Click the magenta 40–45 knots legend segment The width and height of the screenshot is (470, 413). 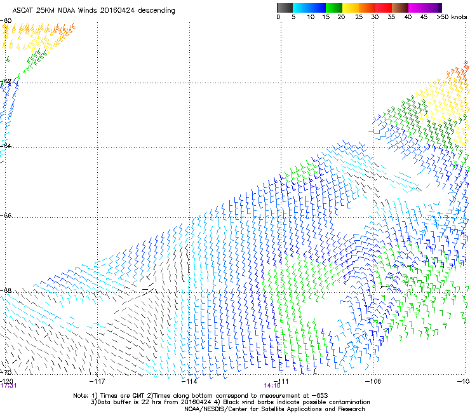(x=417, y=8)
